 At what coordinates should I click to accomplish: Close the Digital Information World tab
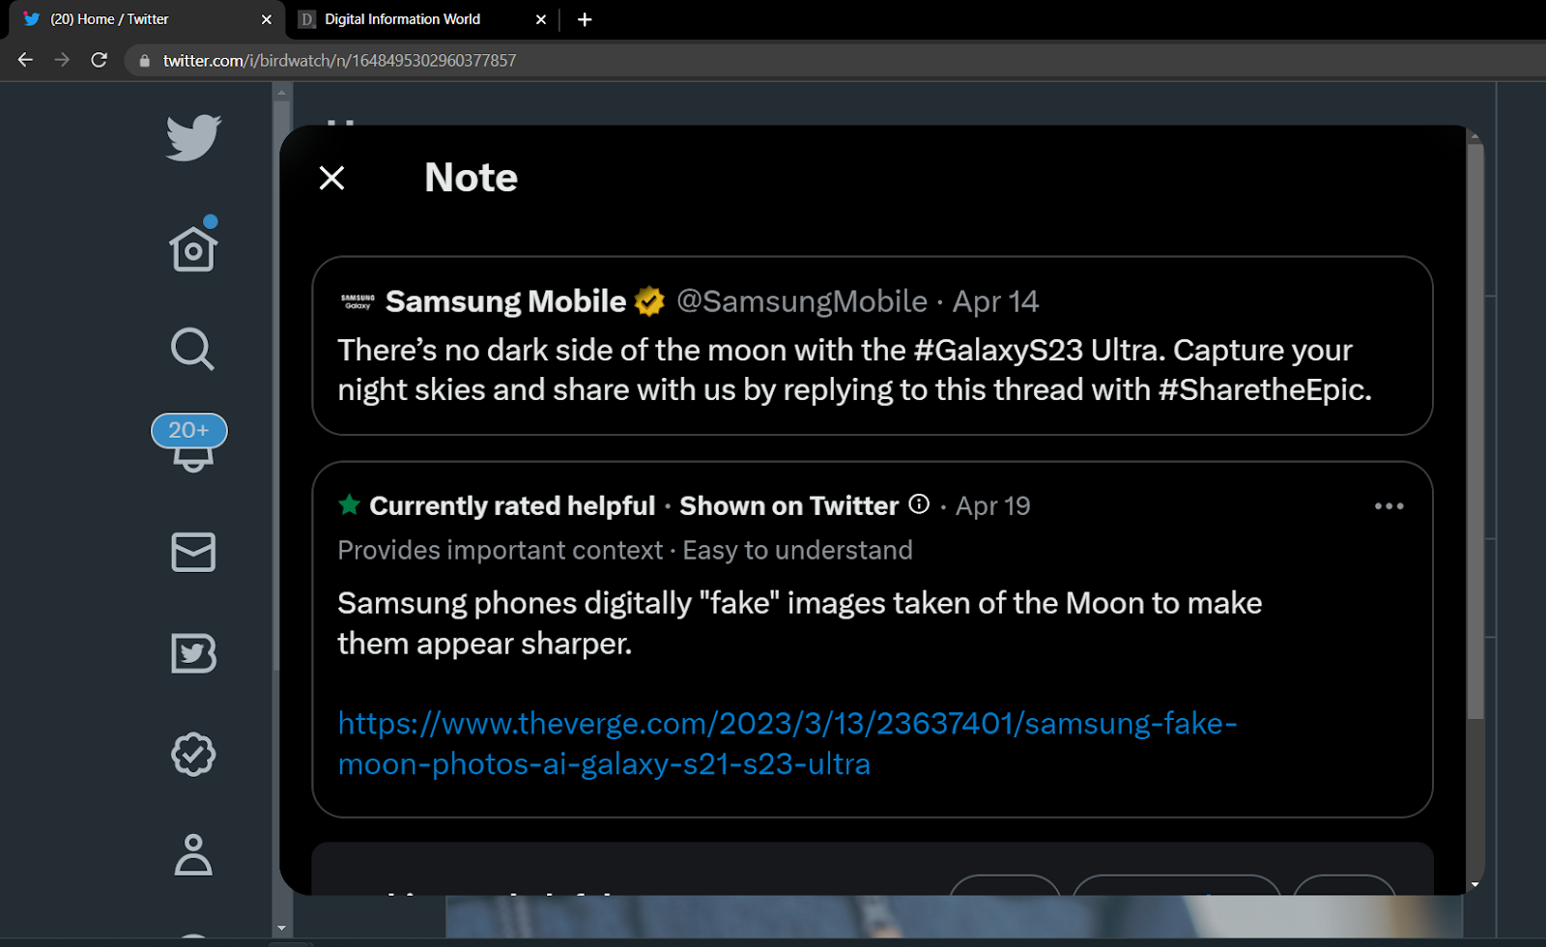point(541,19)
